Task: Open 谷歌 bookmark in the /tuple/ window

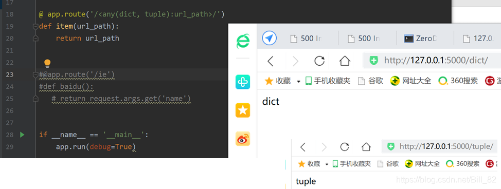Action: [x=388, y=164]
